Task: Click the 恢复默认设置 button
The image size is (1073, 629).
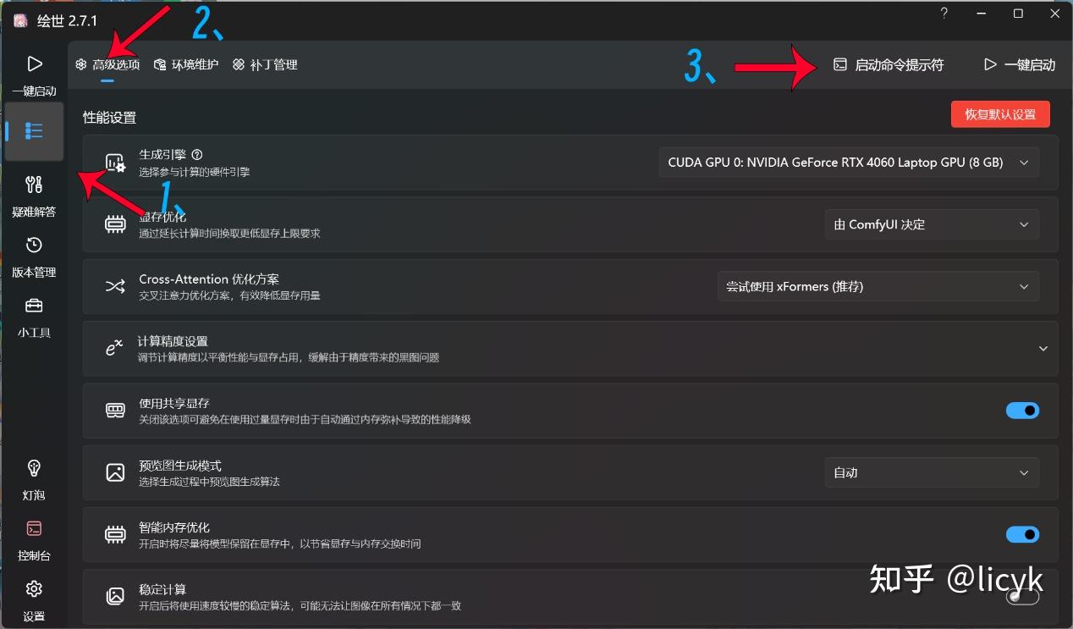Action: (1000, 113)
